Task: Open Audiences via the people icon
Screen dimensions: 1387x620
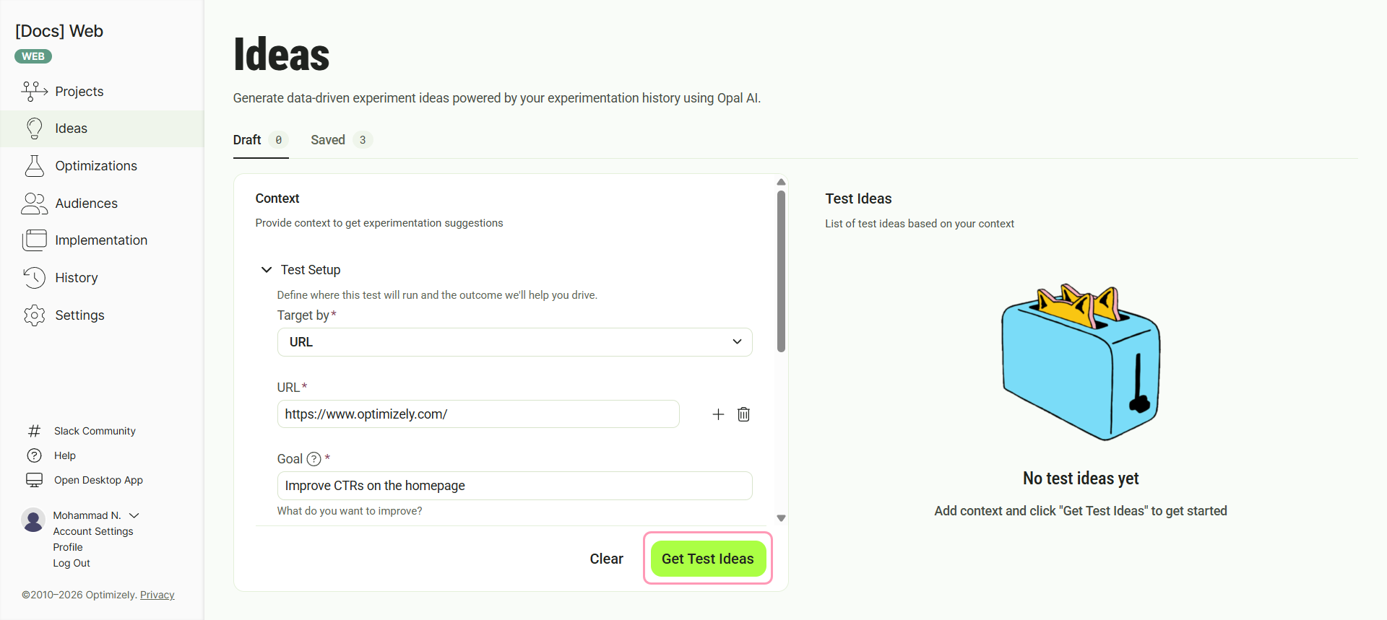Action: 34,203
